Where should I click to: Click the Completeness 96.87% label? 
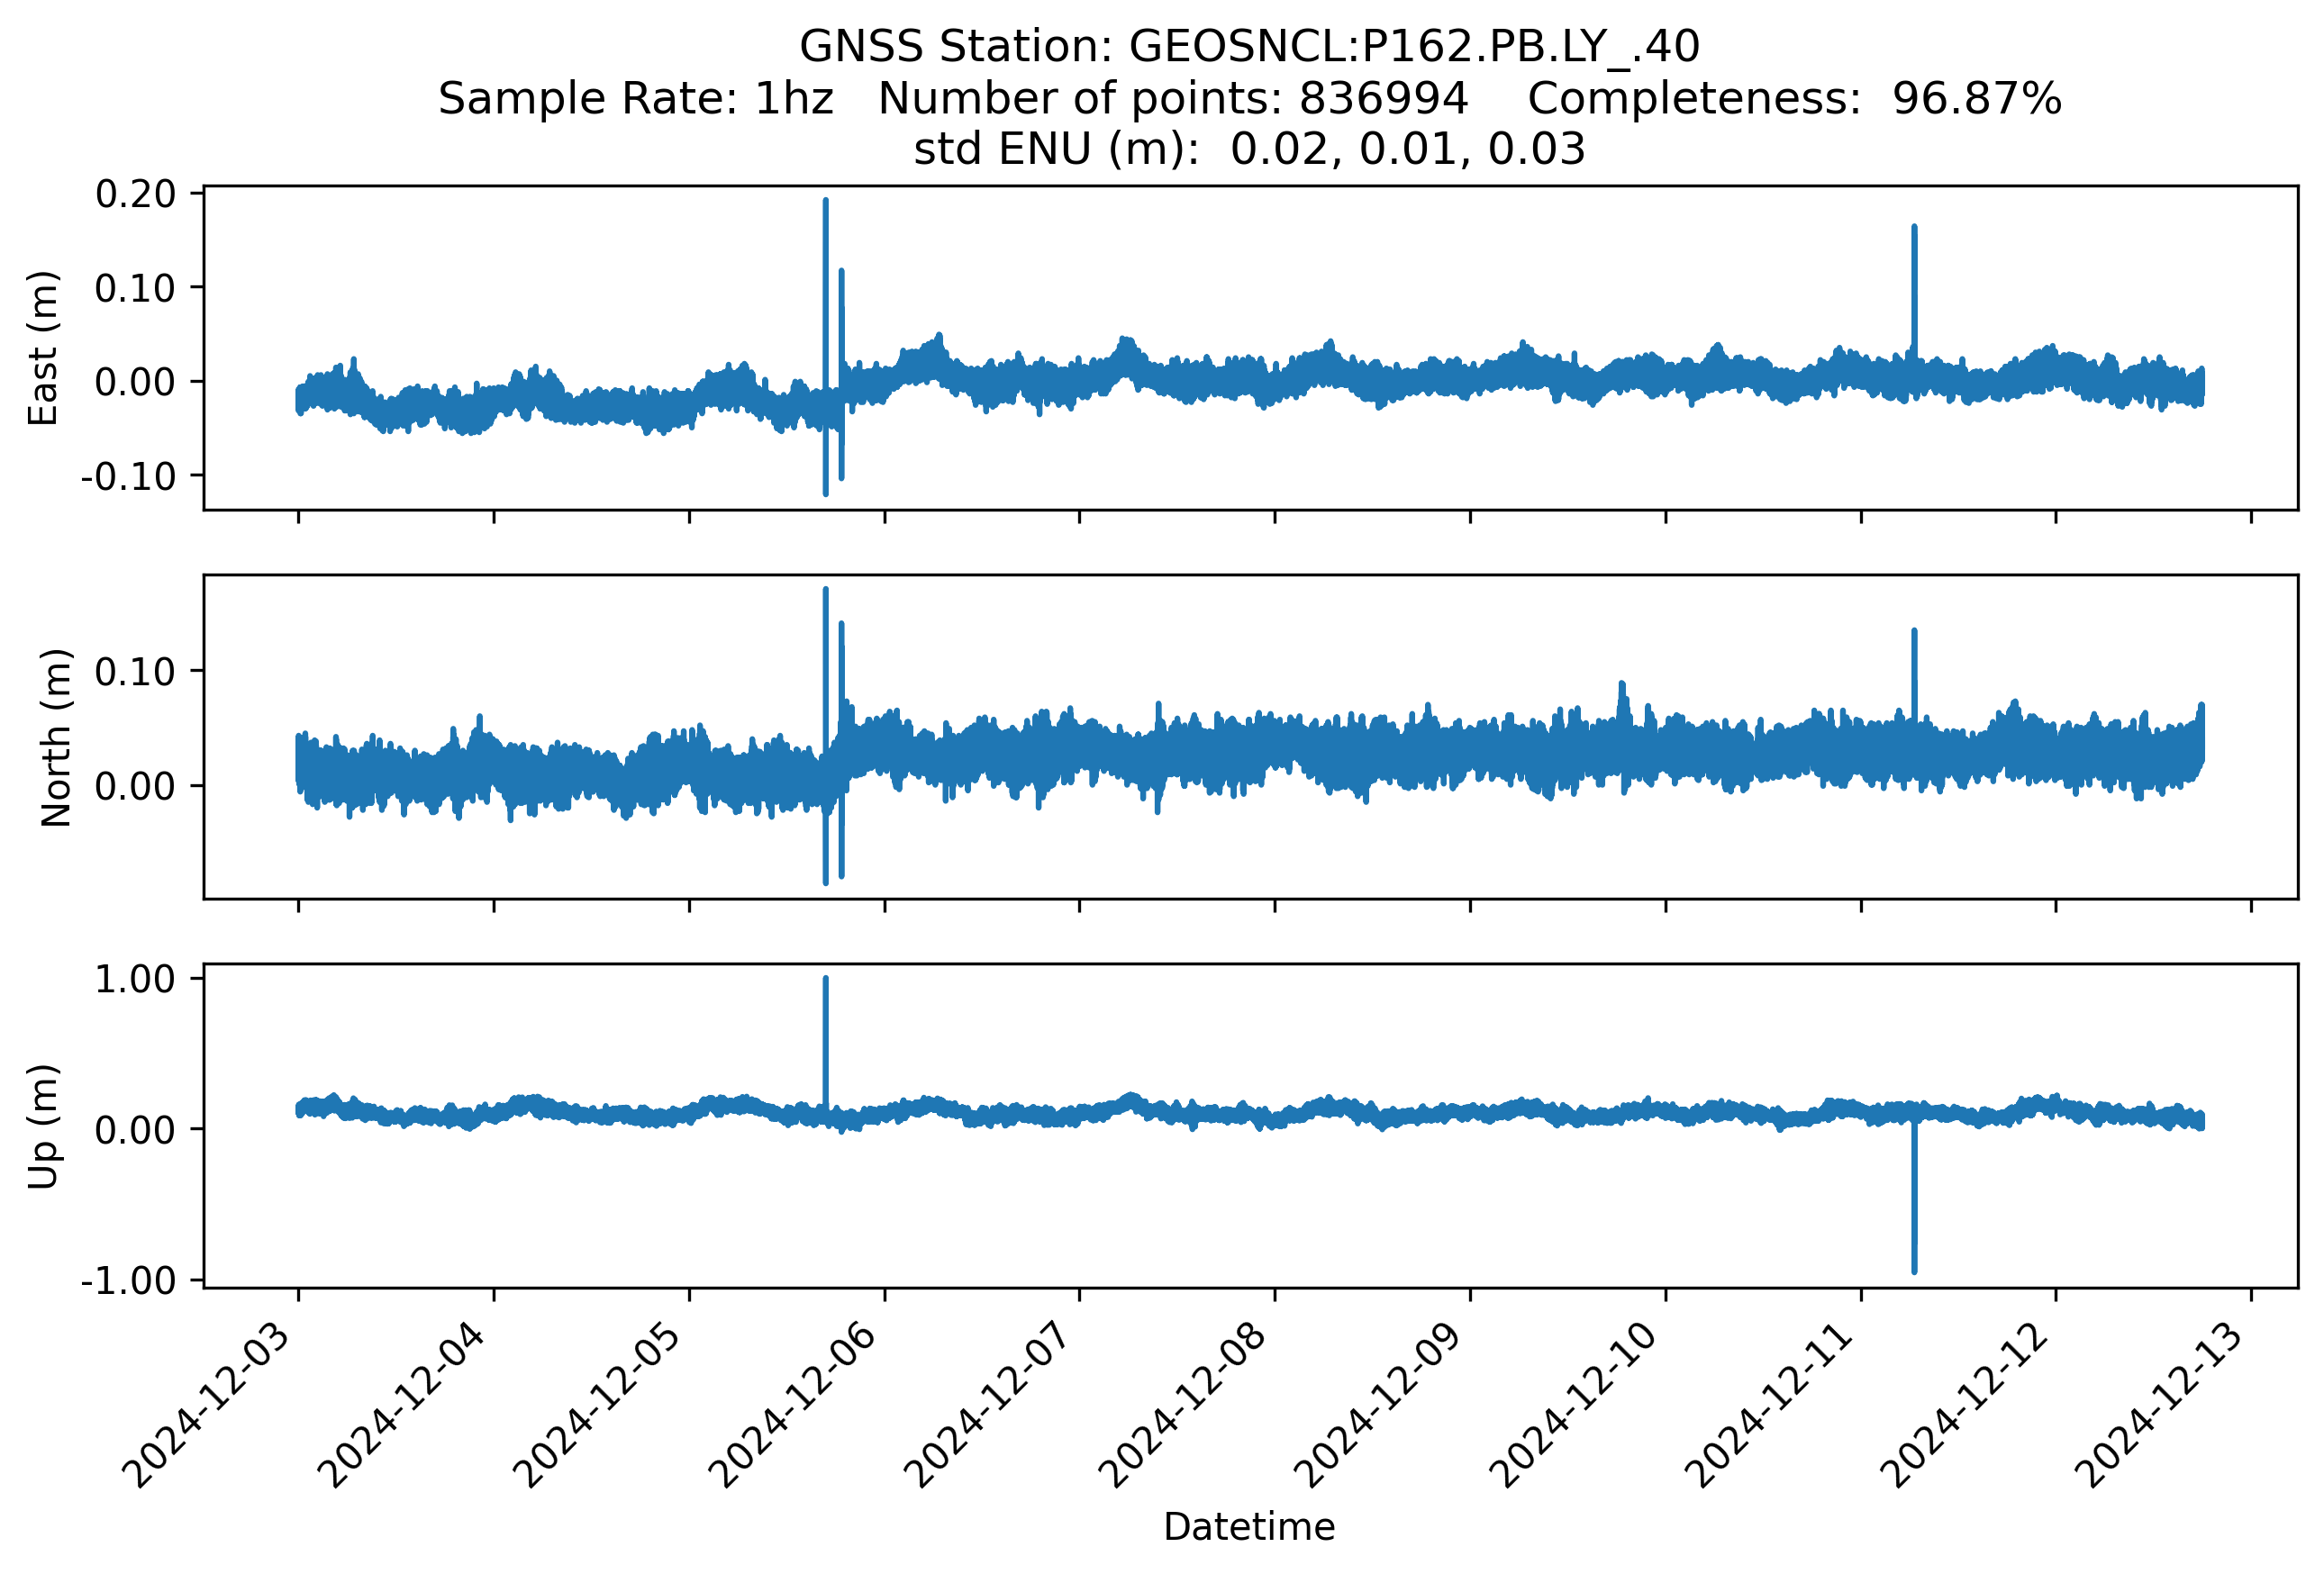pos(1794,99)
